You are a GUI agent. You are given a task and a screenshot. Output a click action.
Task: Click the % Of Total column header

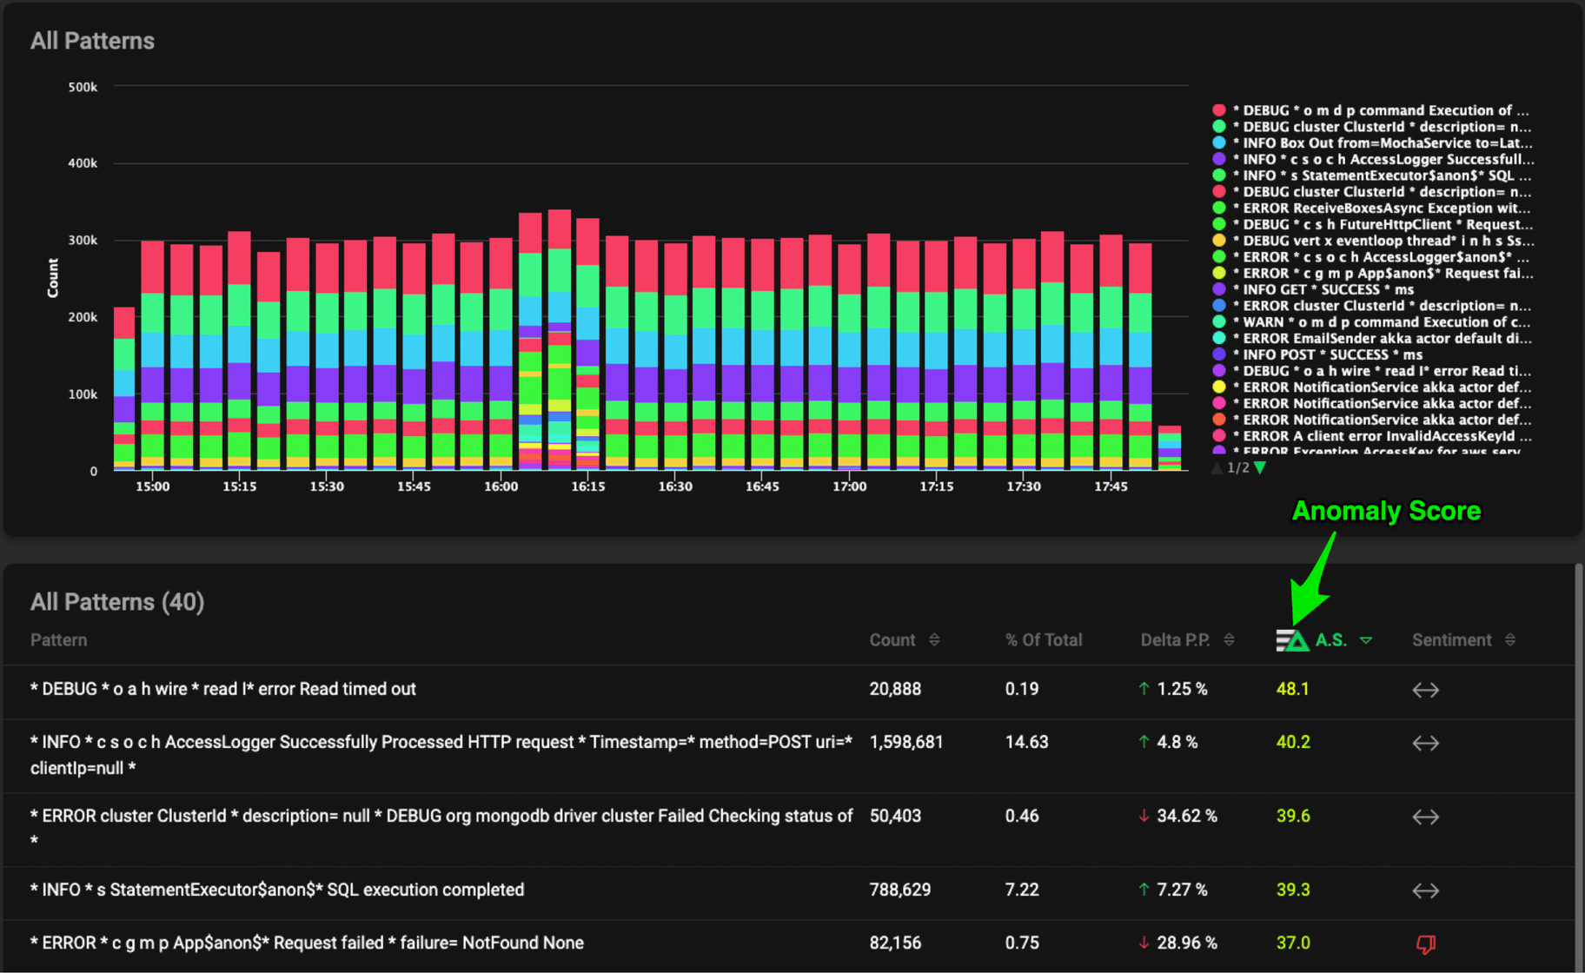click(1043, 640)
